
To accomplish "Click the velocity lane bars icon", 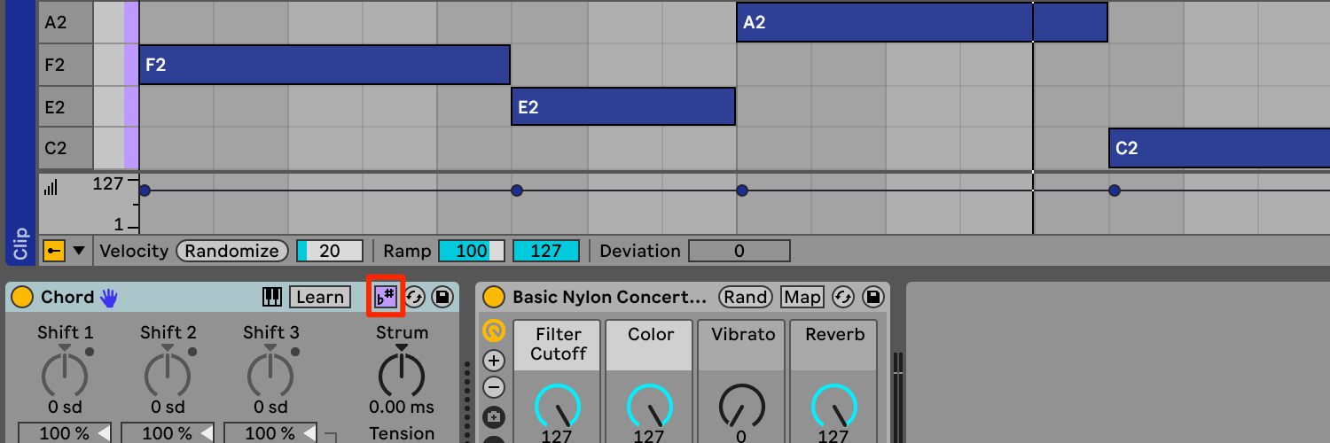I will click(x=51, y=187).
